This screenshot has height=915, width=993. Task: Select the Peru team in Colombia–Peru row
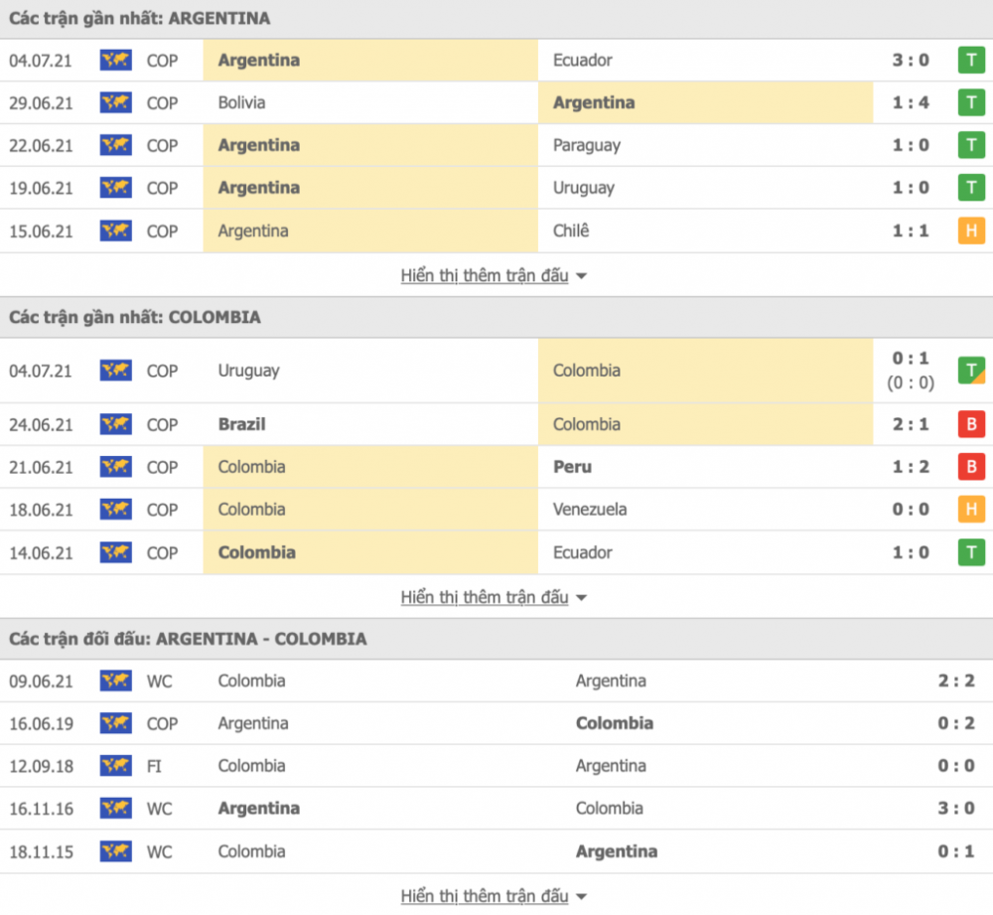click(x=573, y=466)
